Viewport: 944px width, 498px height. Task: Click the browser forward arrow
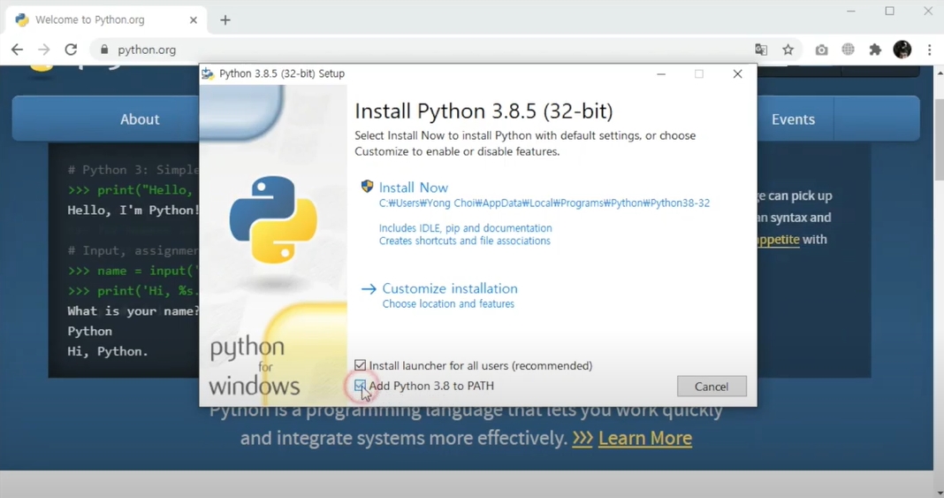pos(44,50)
